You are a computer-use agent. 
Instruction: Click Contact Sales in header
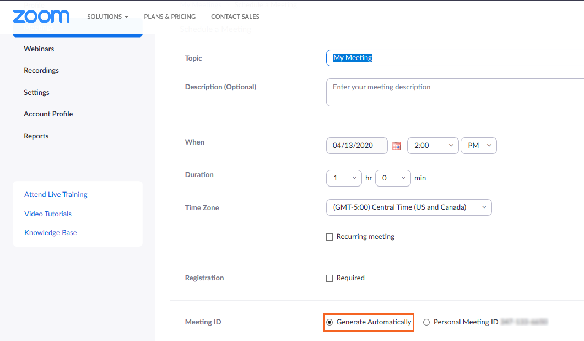click(x=235, y=17)
